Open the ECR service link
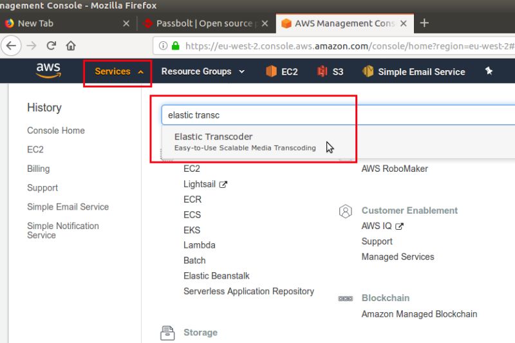Image resolution: width=515 pixels, height=343 pixels. (x=192, y=199)
